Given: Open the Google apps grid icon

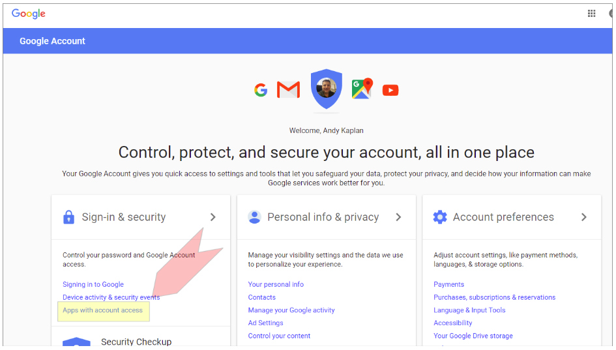Looking at the screenshot, I should coord(592,14).
